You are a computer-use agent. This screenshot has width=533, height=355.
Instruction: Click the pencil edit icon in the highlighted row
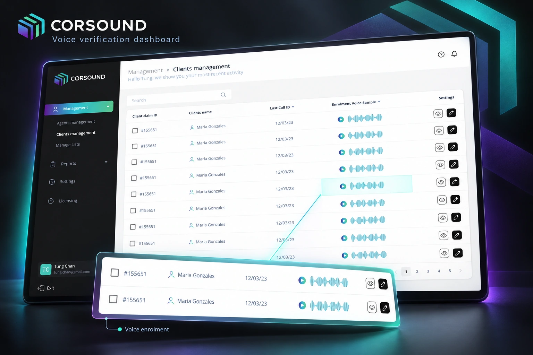pos(455,182)
